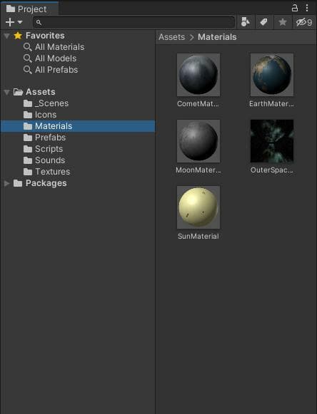The height and width of the screenshot is (414, 317).
Task: Expand the Packages folder arrow
Action: pos(7,183)
